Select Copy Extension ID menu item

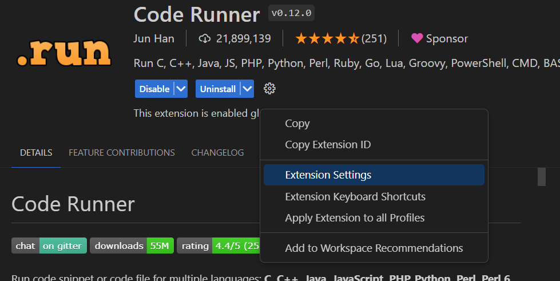tap(374, 144)
